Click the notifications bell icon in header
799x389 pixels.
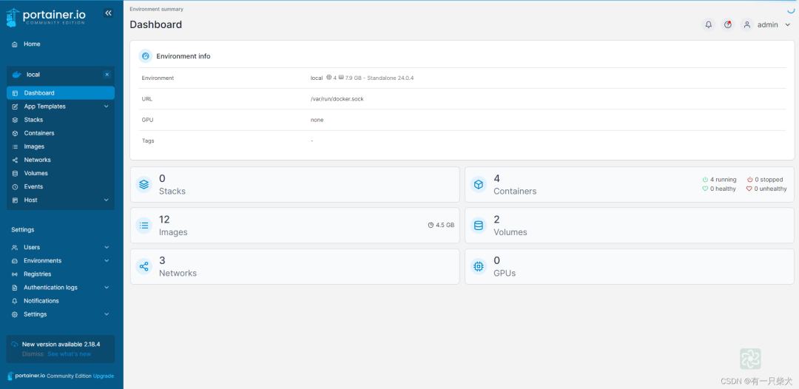(x=708, y=24)
